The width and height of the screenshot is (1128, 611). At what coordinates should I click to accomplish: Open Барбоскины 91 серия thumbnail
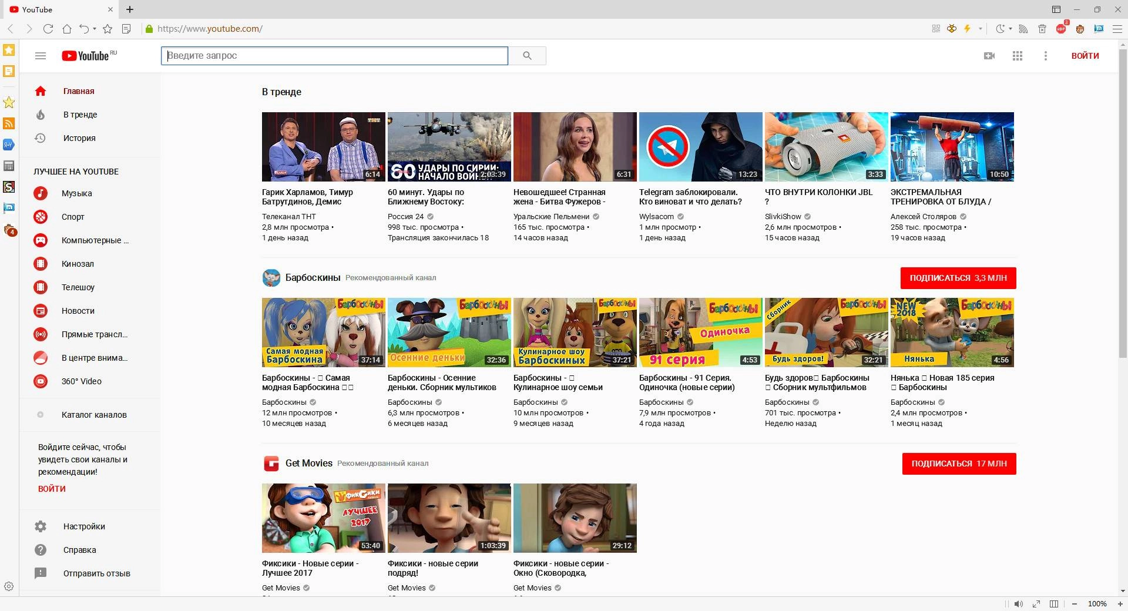(x=701, y=333)
